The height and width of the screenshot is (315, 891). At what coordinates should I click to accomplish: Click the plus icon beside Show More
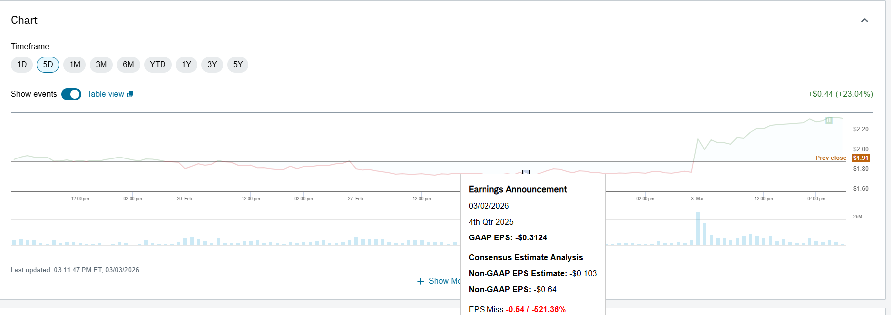(421, 281)
